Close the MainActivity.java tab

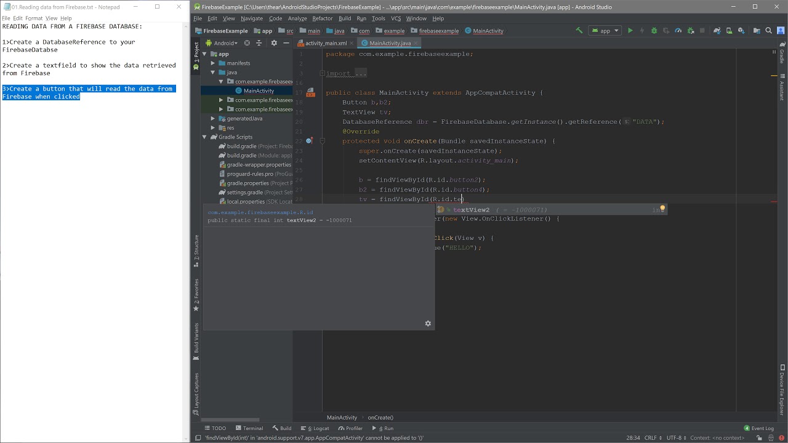417,43
